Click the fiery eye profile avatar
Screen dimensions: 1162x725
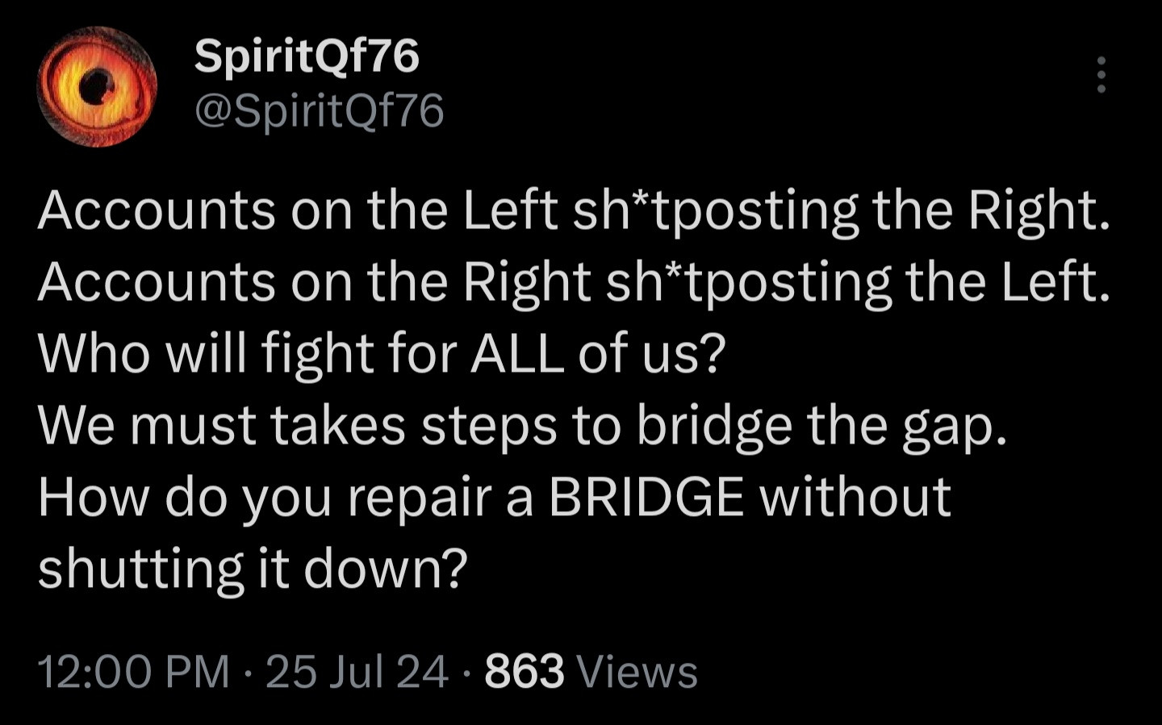pos(98,86)
